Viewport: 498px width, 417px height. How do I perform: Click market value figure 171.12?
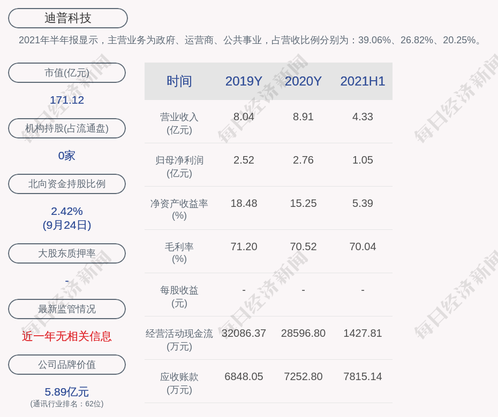click(x=67, y=100)
